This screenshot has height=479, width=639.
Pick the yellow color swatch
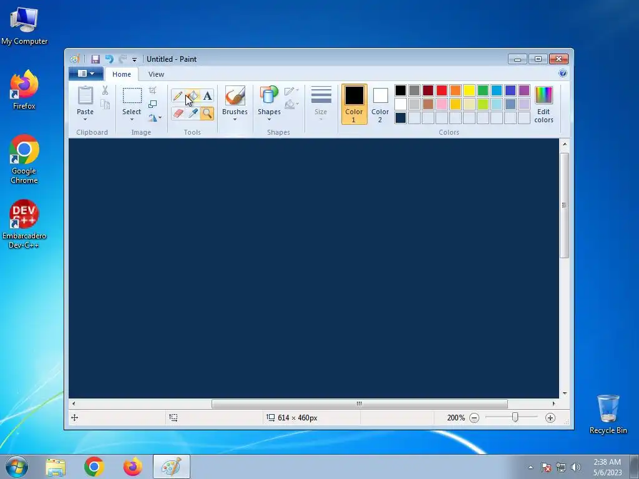pos(469,90)
